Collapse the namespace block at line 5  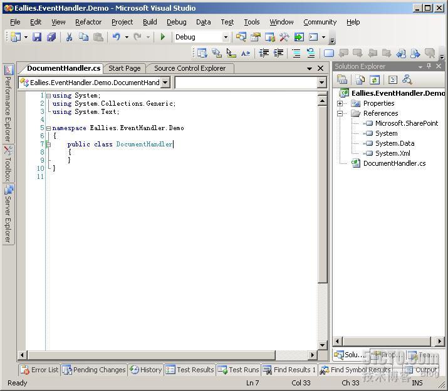[x=49, y=129]
